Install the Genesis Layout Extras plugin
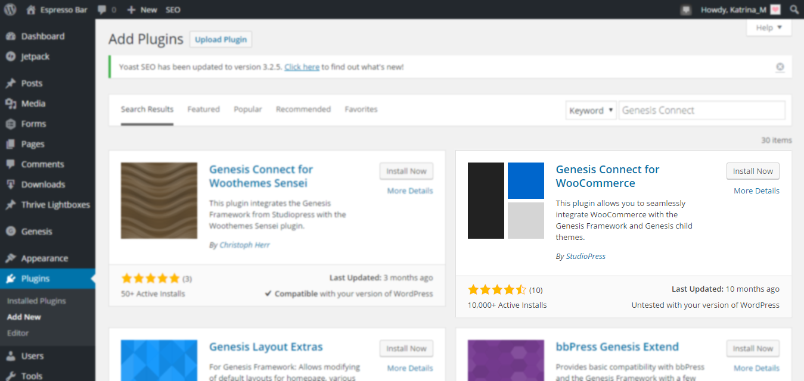Viewport: 804px width, 381px height. 406,348
